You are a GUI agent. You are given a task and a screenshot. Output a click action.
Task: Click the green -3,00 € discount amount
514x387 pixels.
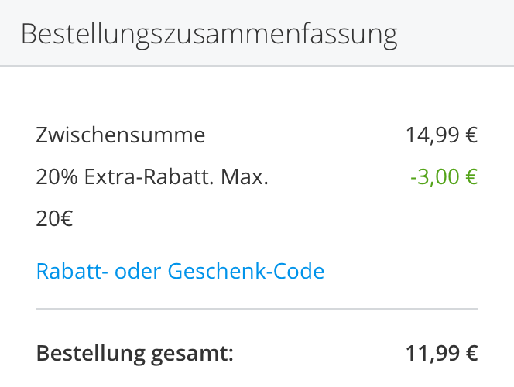coord(444,178)
